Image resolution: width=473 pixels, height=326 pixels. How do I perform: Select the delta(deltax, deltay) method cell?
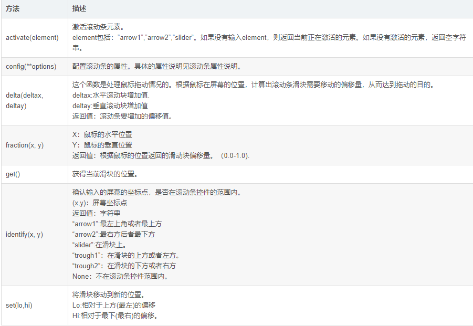(x=35, y=101)
